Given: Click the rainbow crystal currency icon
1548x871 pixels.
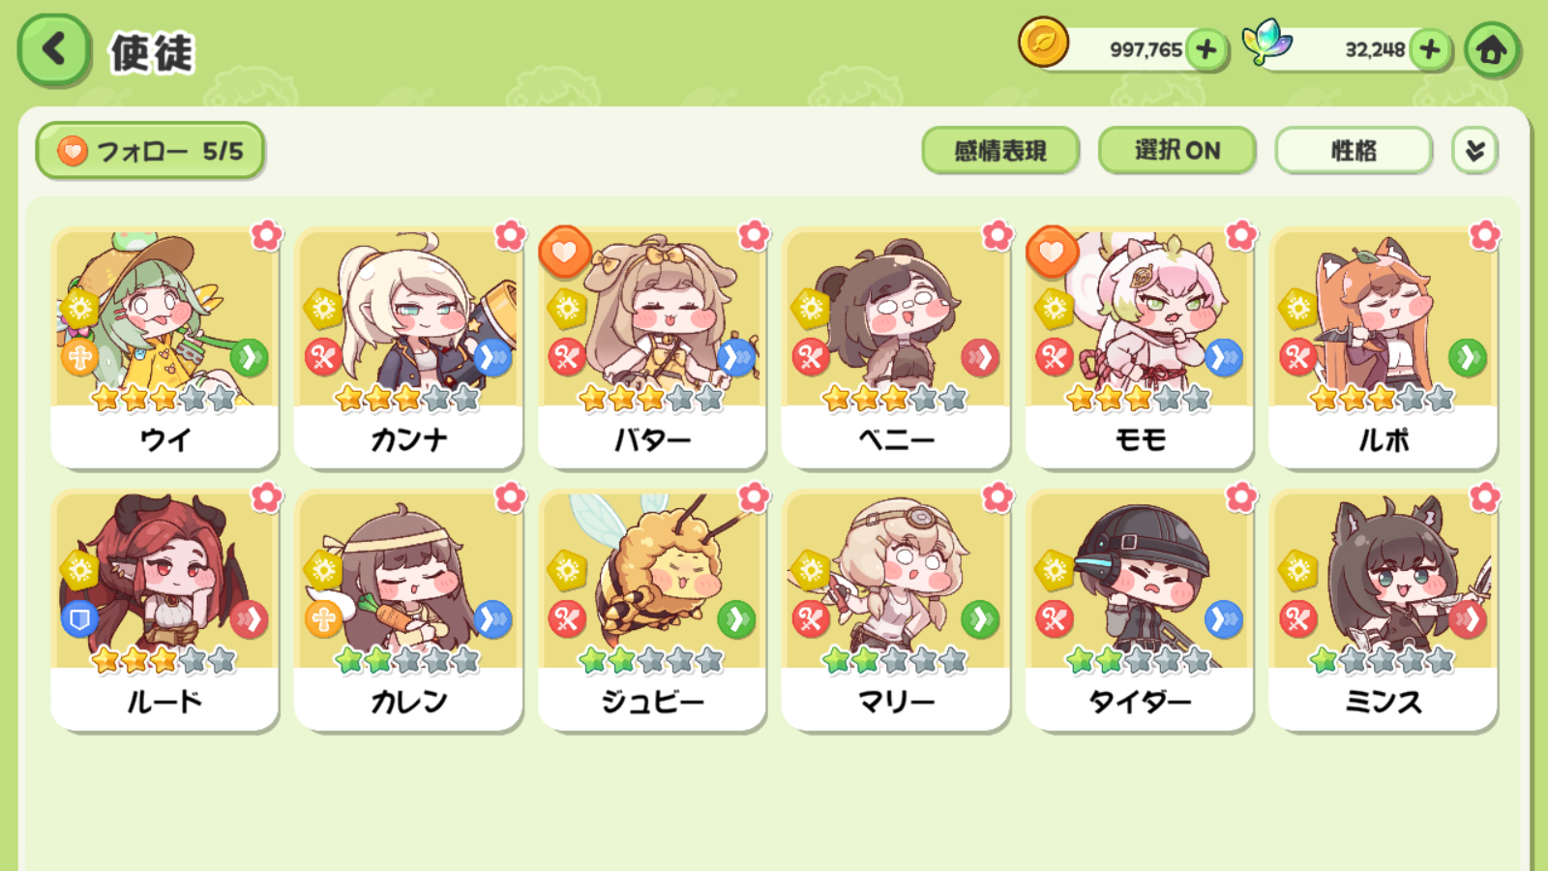Looking at the screenshot, I should tap(1267, 43).
